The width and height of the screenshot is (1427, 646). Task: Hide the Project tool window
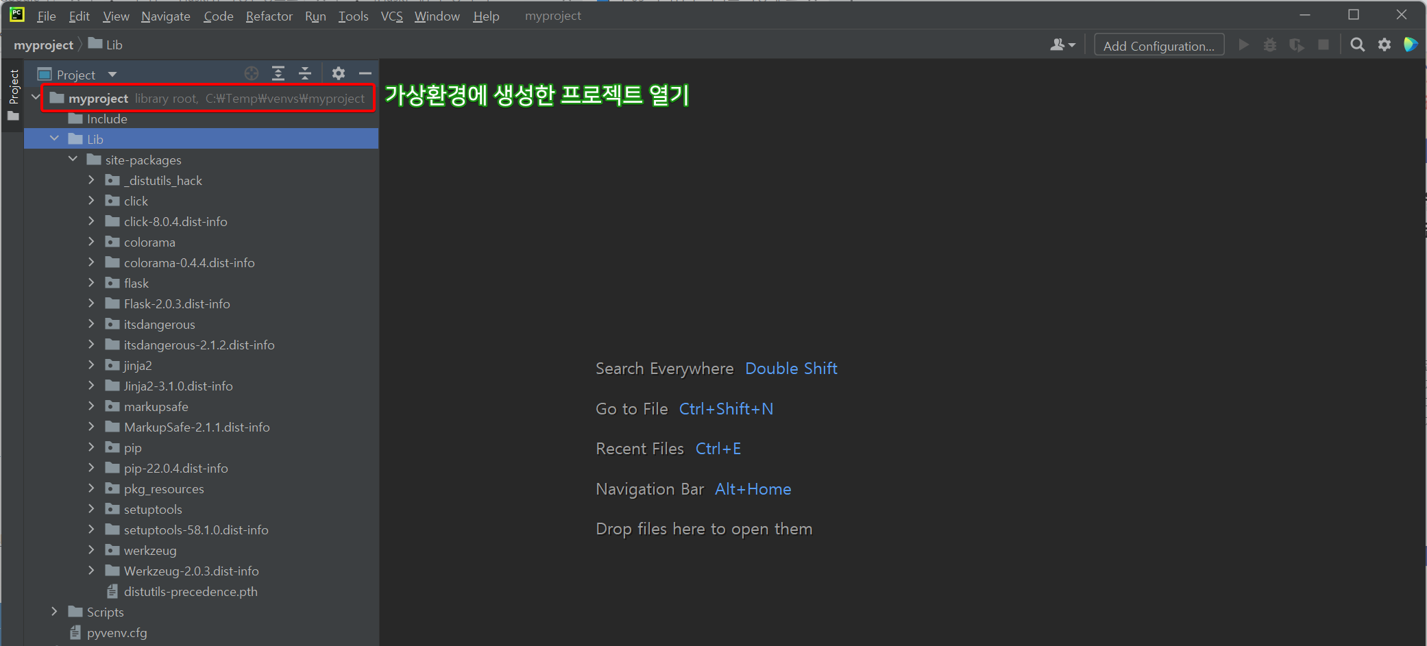(365, 73)
